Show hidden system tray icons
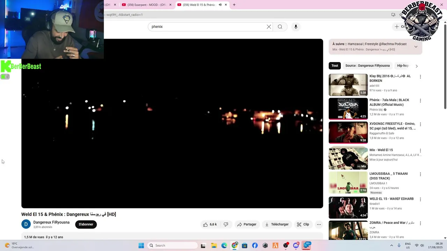 [x=391, y=245]
